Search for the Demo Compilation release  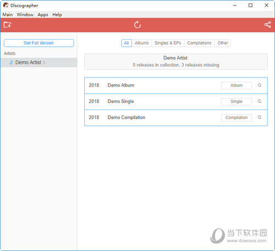pos(260,117)
